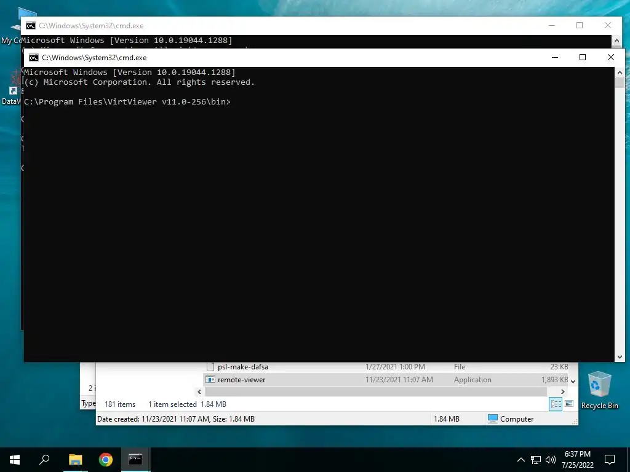Screen dimensions: 630x472
Task: Click 1,893 KB size cell
Action: pyautogui.click(x=554, y=380)
